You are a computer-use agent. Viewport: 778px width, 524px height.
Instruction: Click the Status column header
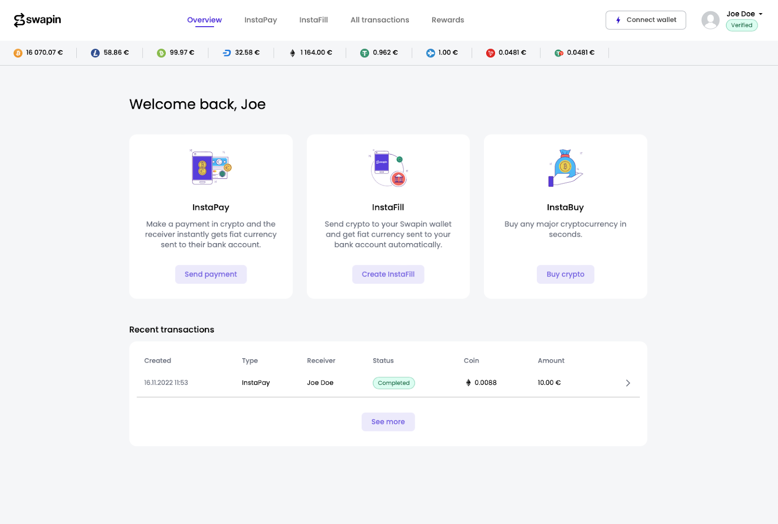[383, 361]
